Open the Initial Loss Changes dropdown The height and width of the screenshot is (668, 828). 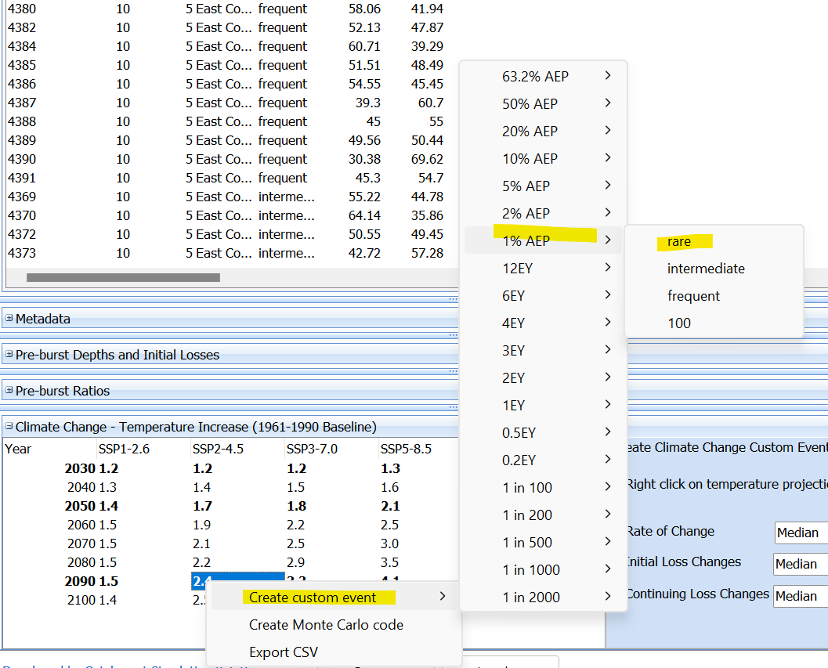coord(800,564)
